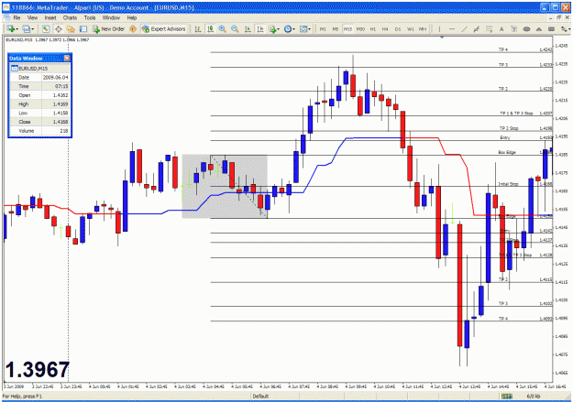The height and width of the screenshot is (402, 573).
Task: Open the Help menu
Action: coord(131,17)
